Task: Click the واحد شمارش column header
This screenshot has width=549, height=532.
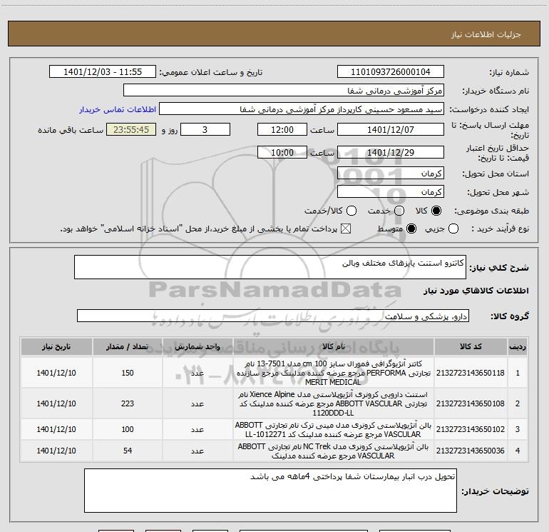Action: [x=197, y=346]
